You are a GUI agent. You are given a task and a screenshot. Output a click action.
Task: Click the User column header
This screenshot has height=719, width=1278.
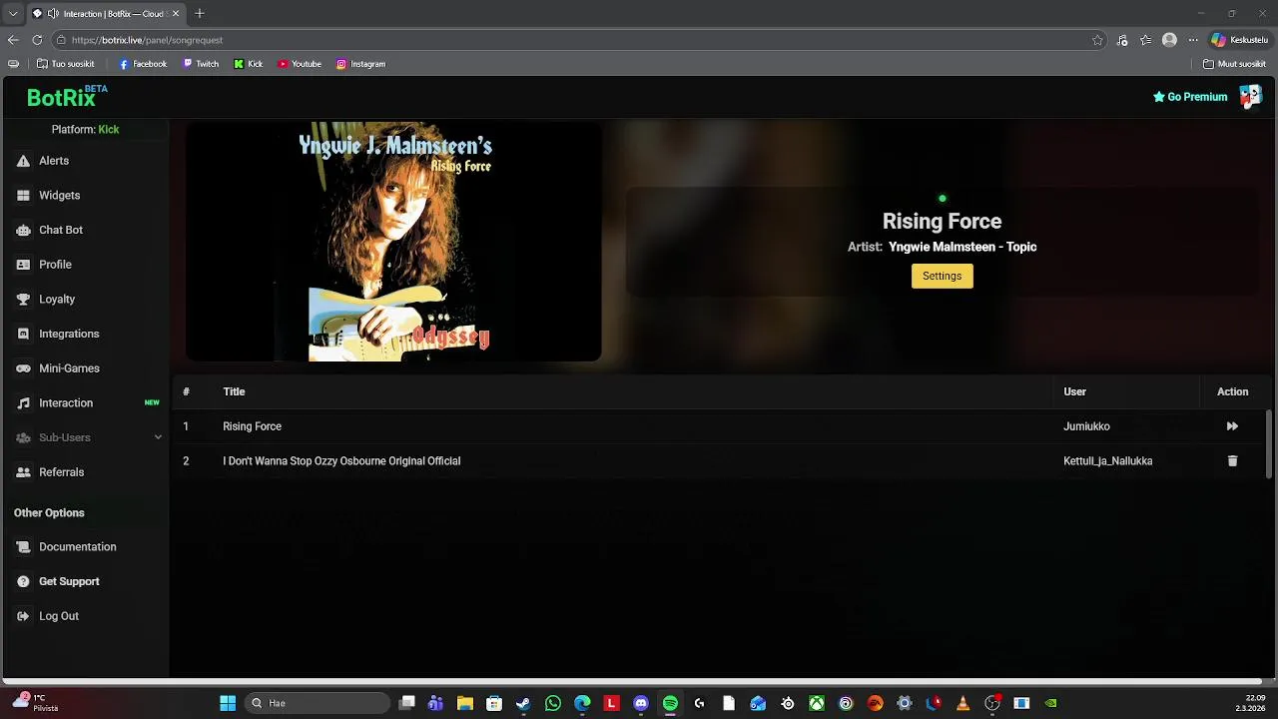click(x=1074, y=391)
